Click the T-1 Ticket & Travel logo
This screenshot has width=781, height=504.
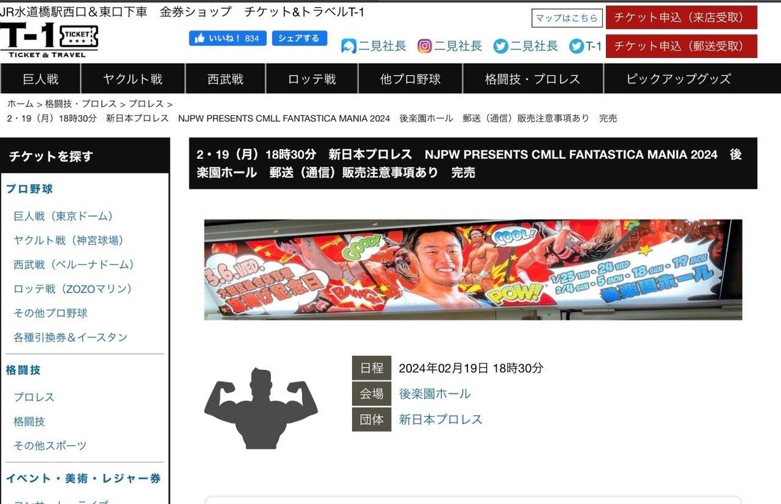[49, 39]
